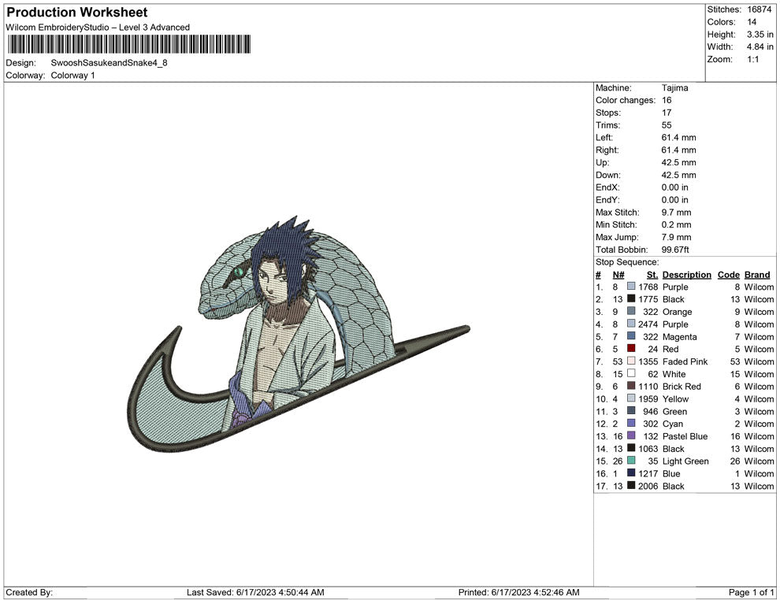Click the Min Stitch value 0.2 mm
780x600 pixels.
676,224
